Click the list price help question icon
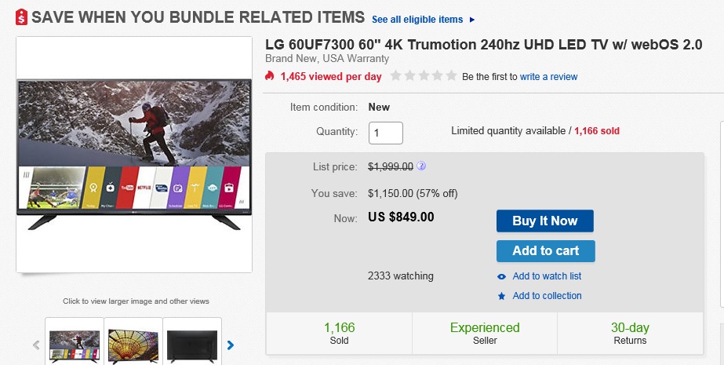The width and height of the screenshot is (724, 365). click(421, 166)
